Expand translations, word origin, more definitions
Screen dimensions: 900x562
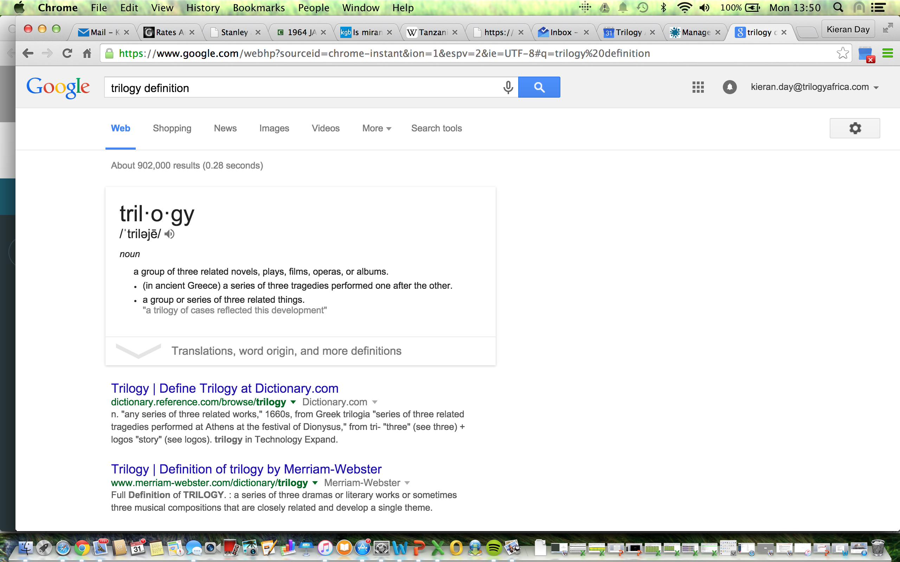coord(287,351)
